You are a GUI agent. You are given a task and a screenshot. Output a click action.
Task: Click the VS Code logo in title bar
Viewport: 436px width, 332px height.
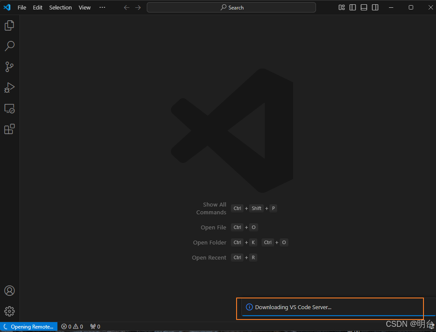7,7
